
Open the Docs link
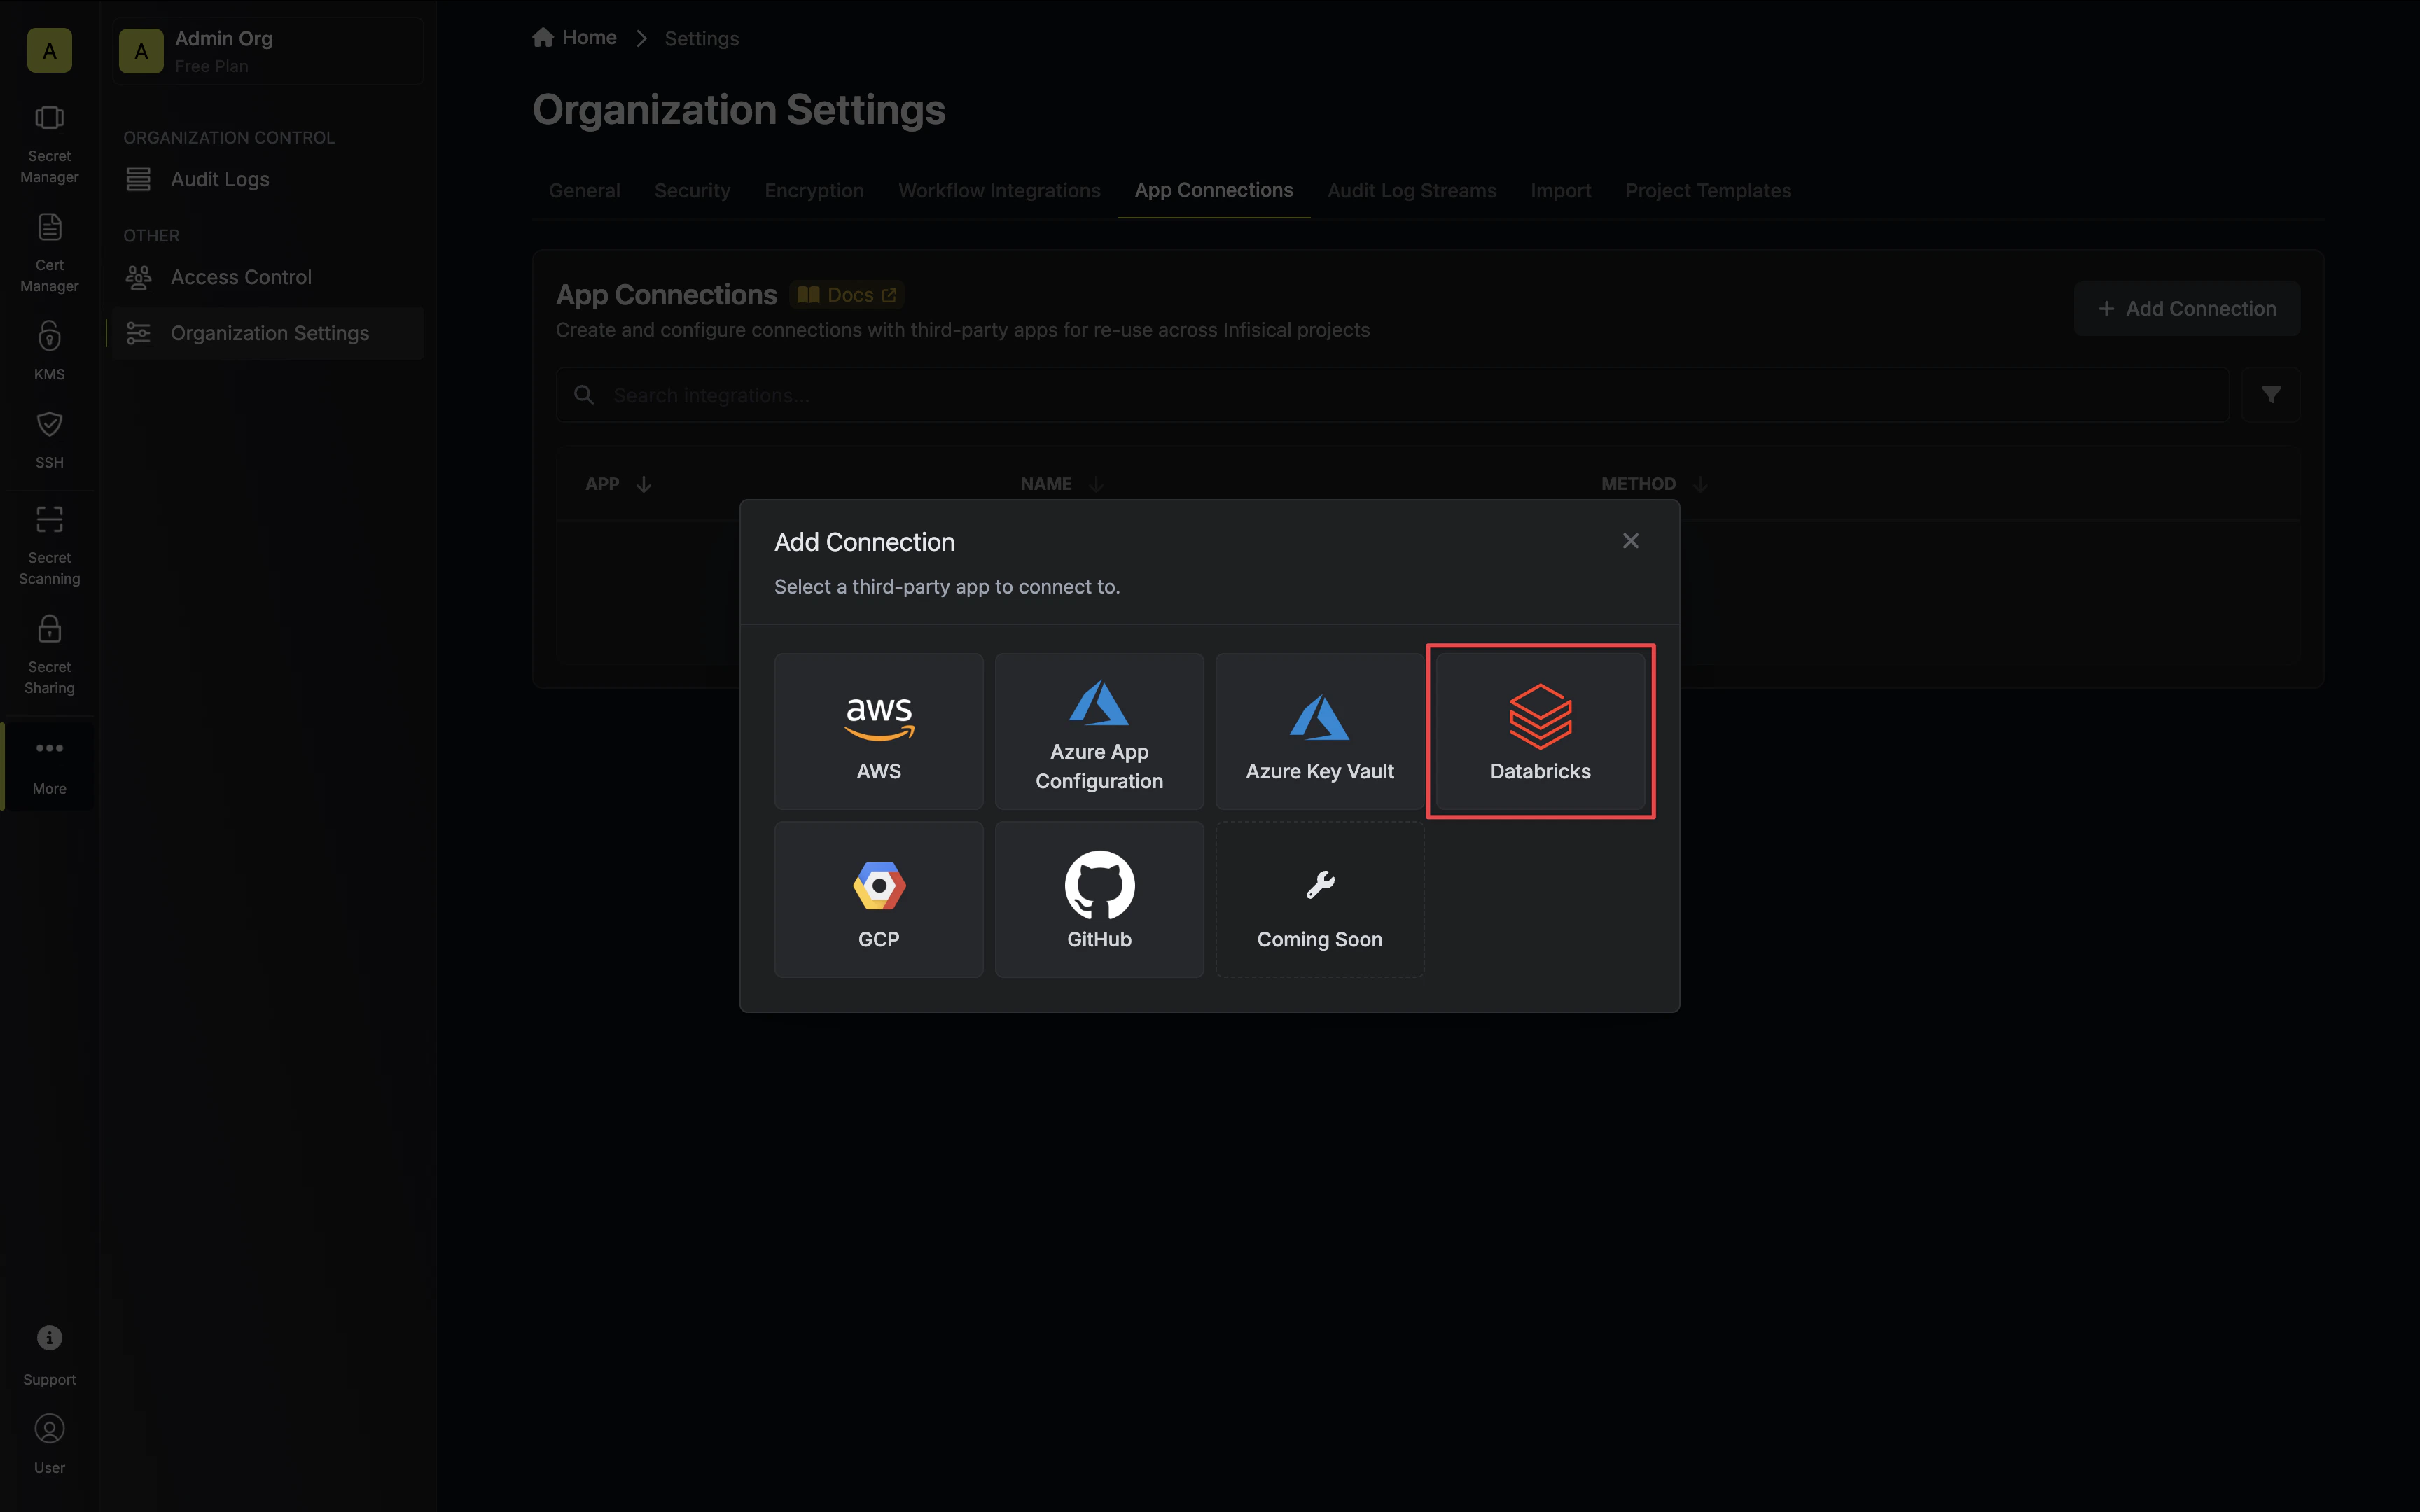point(847,295)
